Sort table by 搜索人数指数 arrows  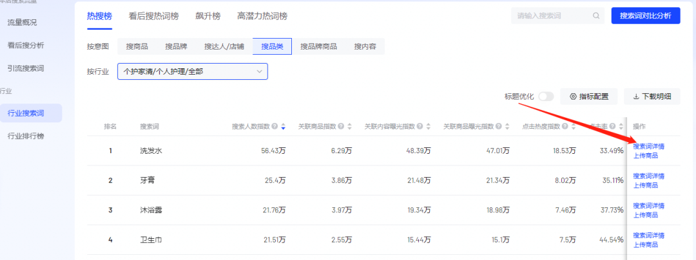[283, 127]
